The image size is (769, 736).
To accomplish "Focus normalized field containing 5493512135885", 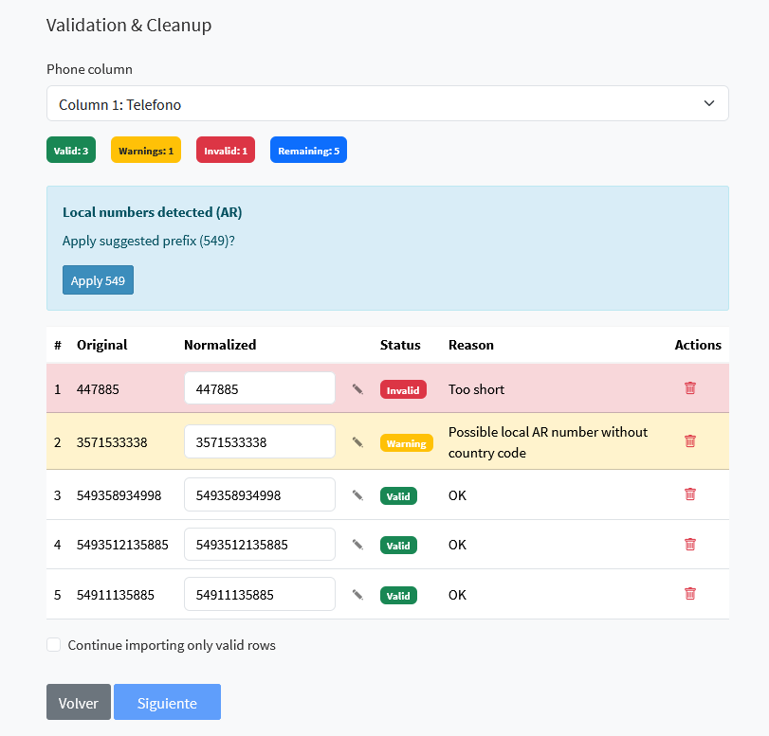I will pos(260,544).
